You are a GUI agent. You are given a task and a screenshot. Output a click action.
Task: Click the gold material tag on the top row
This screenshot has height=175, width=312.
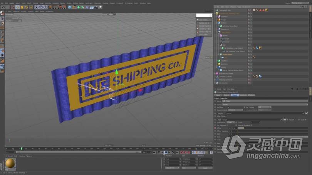[x=267, y=10]
